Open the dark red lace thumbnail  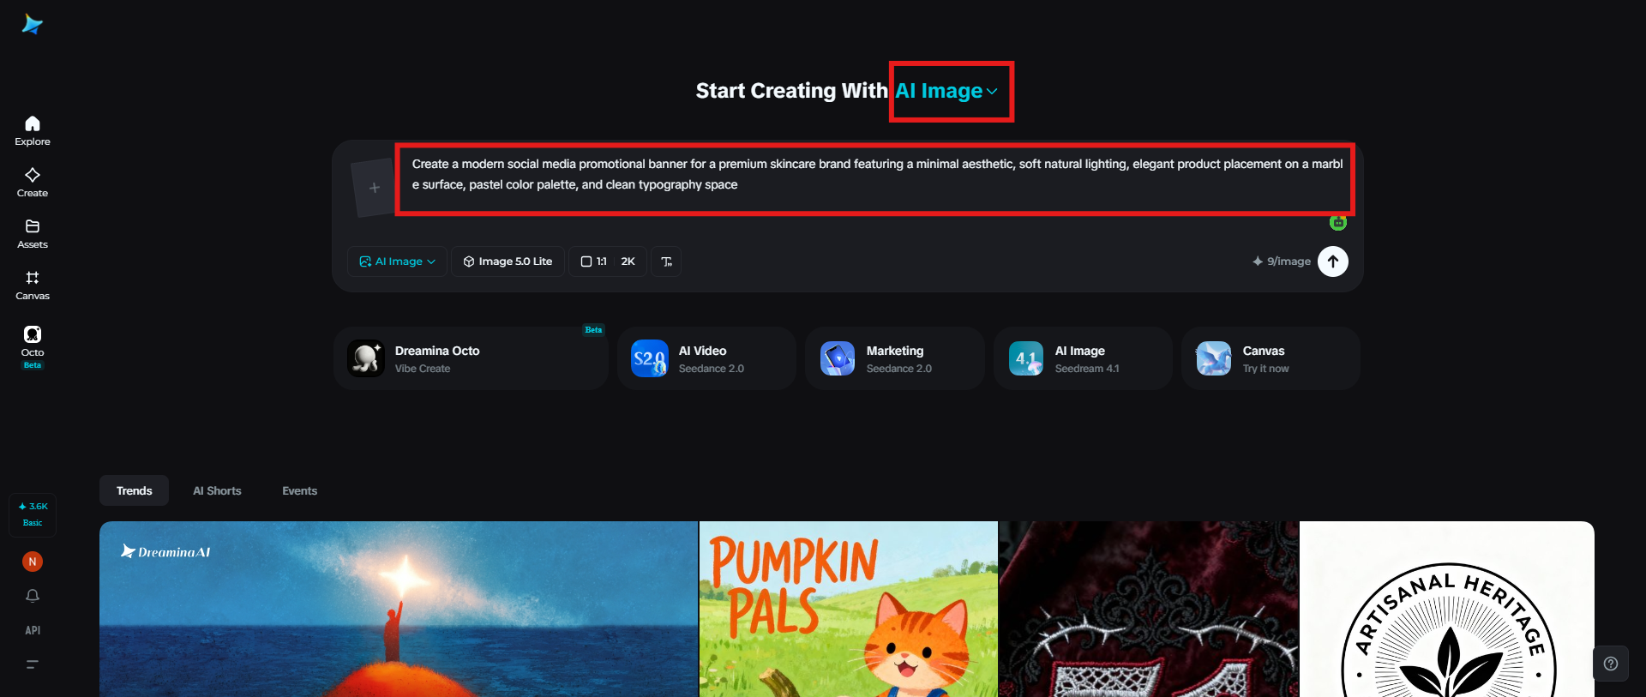coord(1149,609)
